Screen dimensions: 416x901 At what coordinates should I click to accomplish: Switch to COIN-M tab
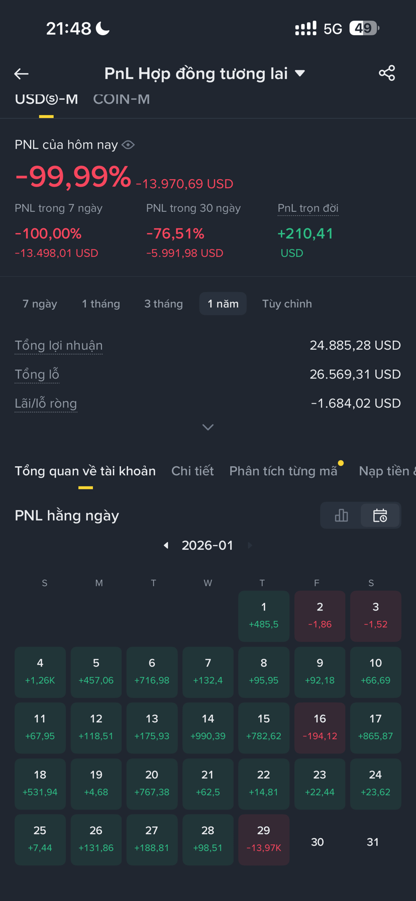(x=122, y=99)
